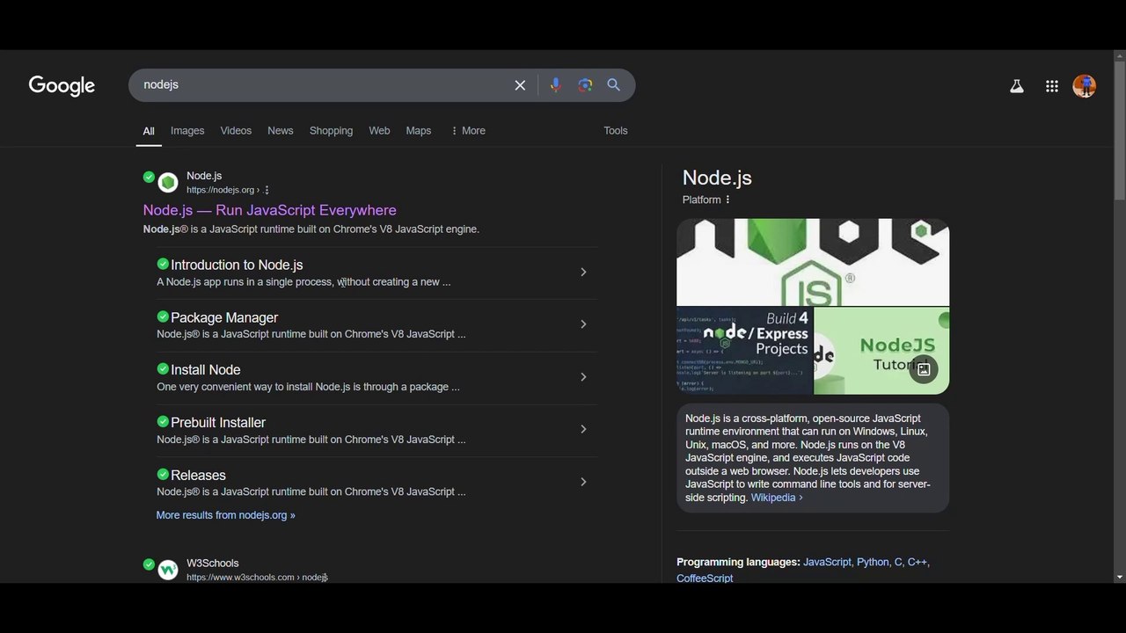The width and height of the screenshot is (1126, 633).
Task: Click the Python programming language link
Action: [x=873, y=562]
